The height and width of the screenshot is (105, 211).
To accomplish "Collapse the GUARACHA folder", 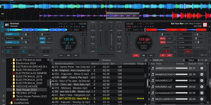I will point(9,103).
